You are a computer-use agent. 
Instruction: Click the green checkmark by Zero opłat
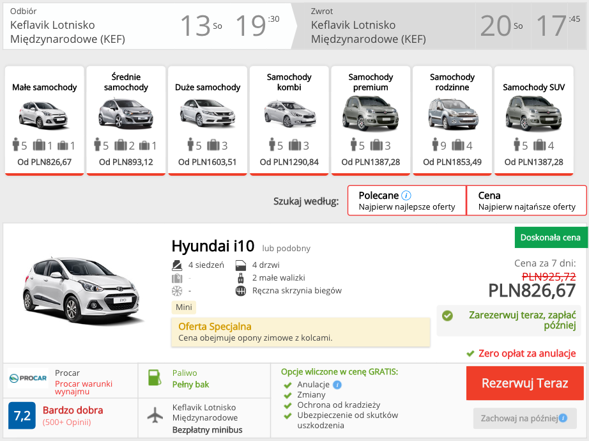470,353
